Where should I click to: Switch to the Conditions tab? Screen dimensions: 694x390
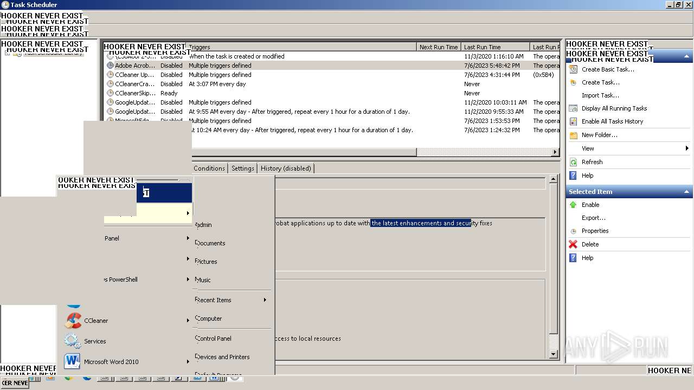[209, 168]
